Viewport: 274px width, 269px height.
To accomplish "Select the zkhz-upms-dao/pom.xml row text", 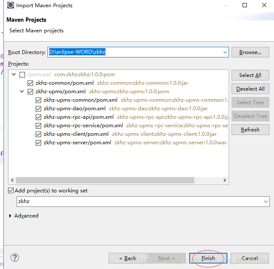I will pyautogui.click(x=75, y=109).
